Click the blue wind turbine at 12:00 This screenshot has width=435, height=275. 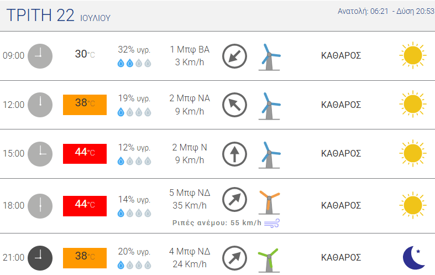point(269,106)
